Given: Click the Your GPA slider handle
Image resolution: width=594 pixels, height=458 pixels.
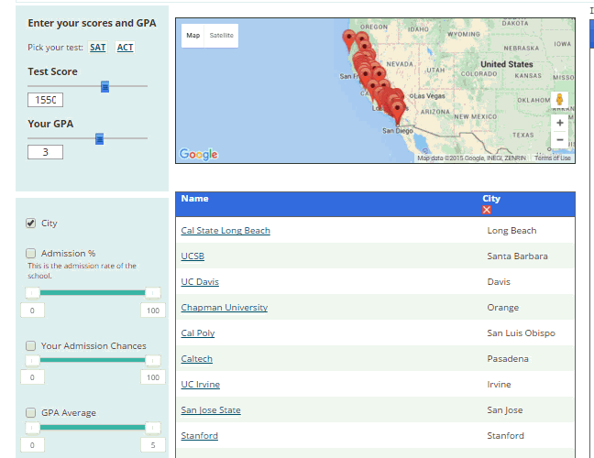Looking at the screenshot, I should [x=100, y=138].
